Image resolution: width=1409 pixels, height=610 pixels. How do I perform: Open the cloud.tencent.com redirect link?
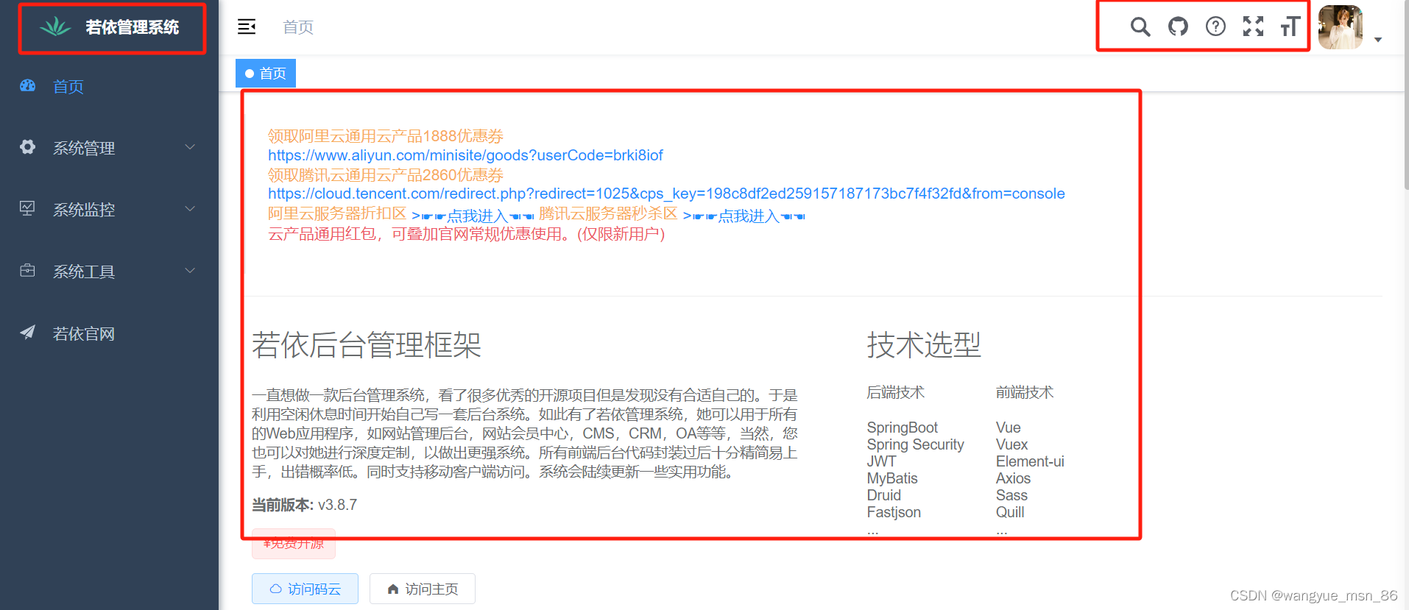[666, 194]
